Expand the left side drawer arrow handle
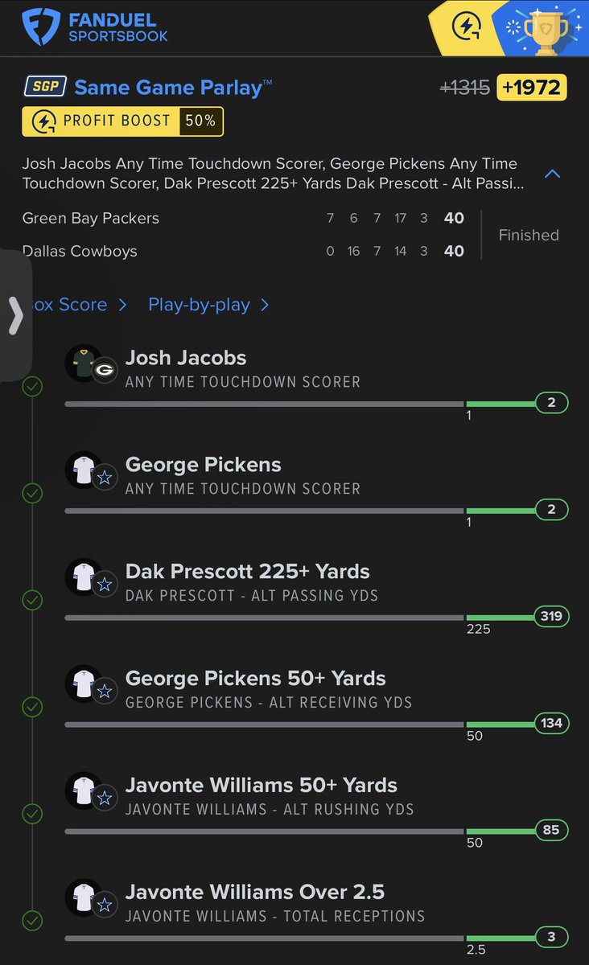 pyautogui.click(x=15, y=315)
